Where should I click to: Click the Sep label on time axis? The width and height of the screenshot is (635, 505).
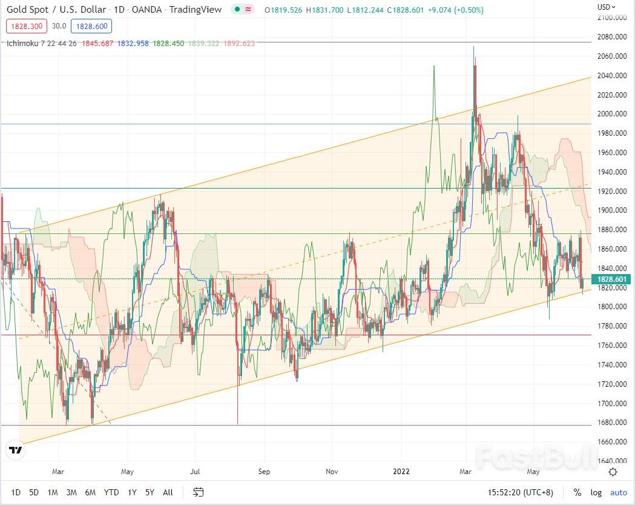(264, 472)
